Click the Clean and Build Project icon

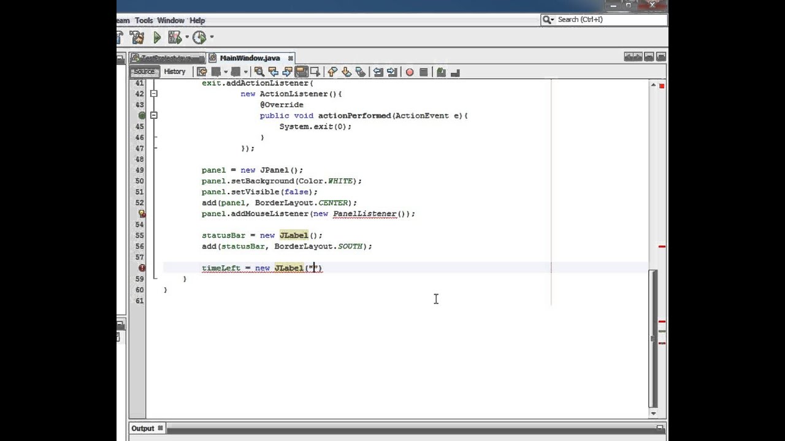pos(137,38)
